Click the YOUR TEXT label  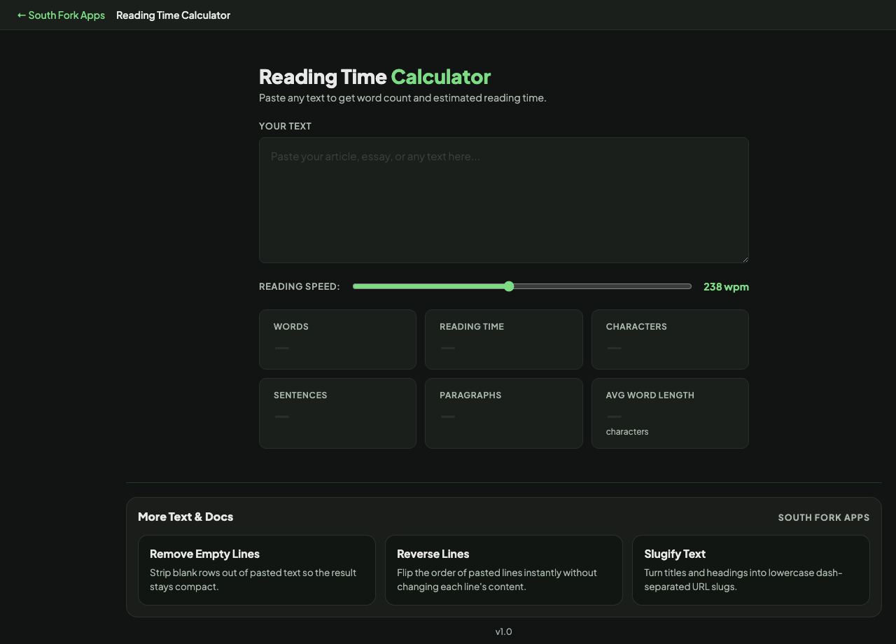point(285,126)
